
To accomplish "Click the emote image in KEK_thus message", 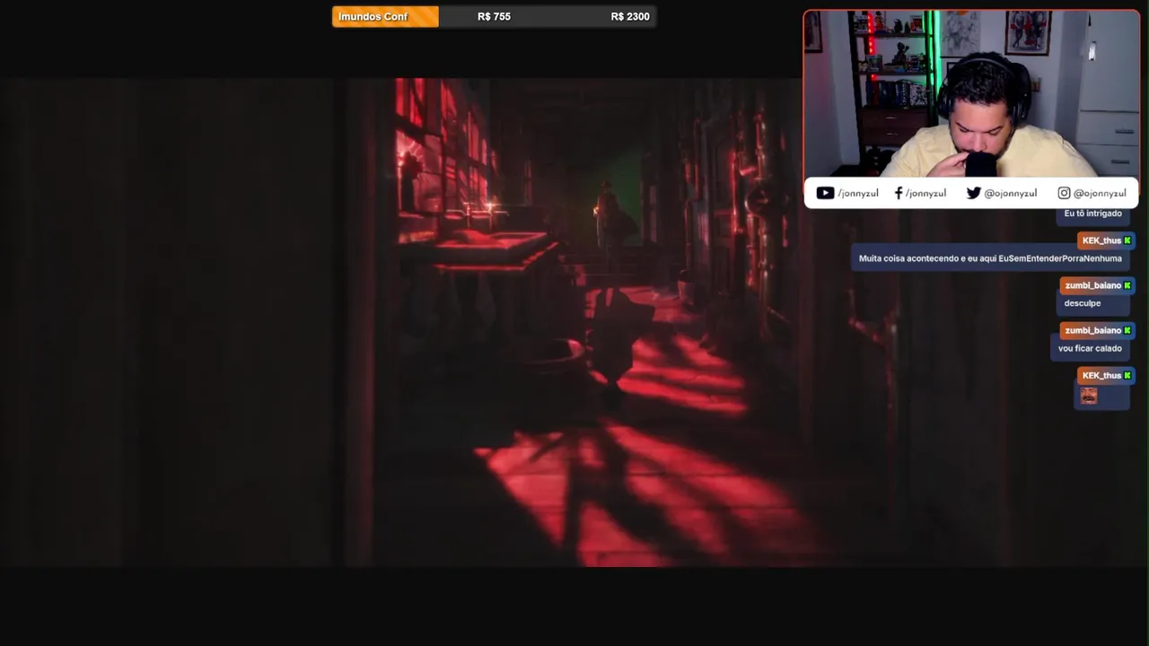I will pyautogui.click(x=1089, y=396).
